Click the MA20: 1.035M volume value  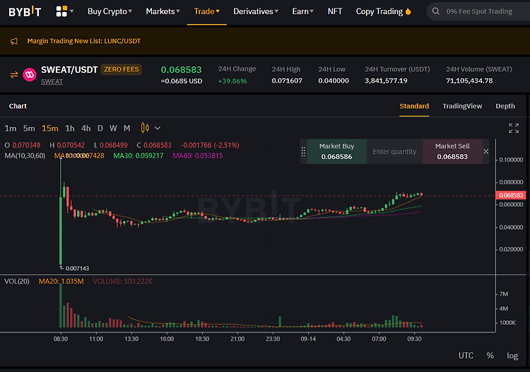pos(61,281)
